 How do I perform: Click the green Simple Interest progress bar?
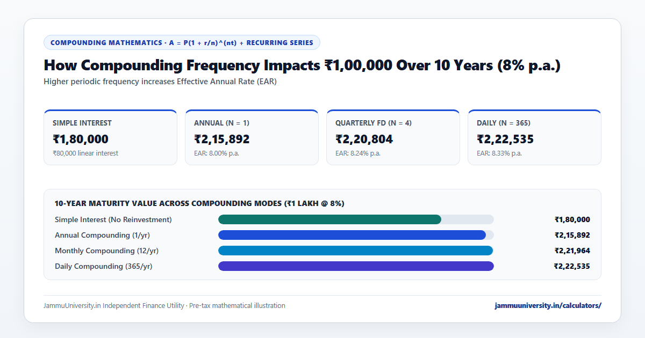(329, 219)
